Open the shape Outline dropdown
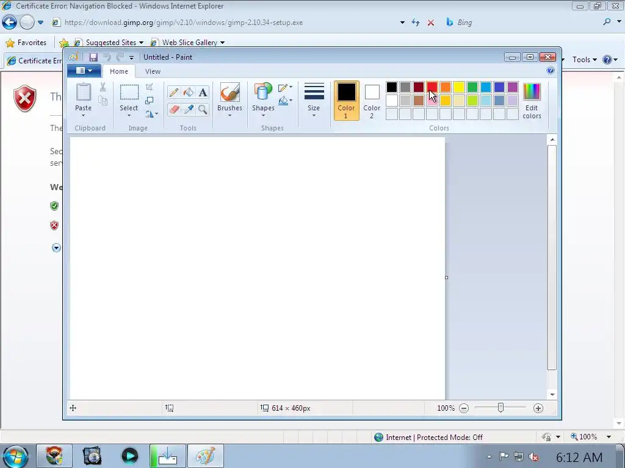 [x=286, y=88]
